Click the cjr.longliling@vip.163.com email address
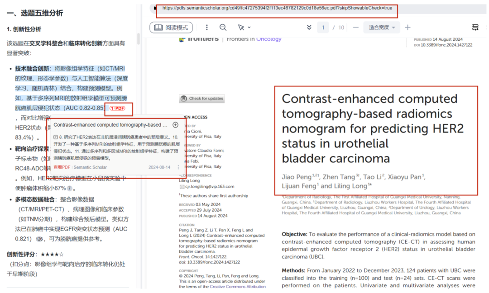Image resolution: width=489 pixels, height=293 pixels. point(210,186)
